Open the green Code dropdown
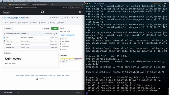The width and height of the screenshot is (169, 95). 55,28
